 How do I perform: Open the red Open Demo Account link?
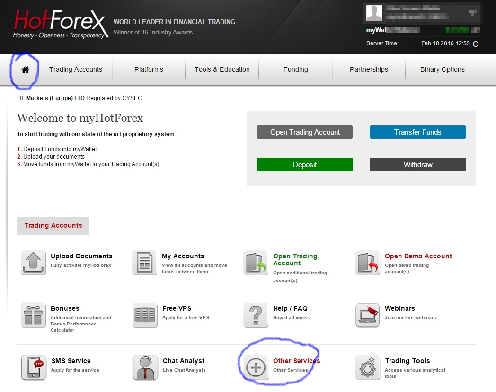point(418,256)
